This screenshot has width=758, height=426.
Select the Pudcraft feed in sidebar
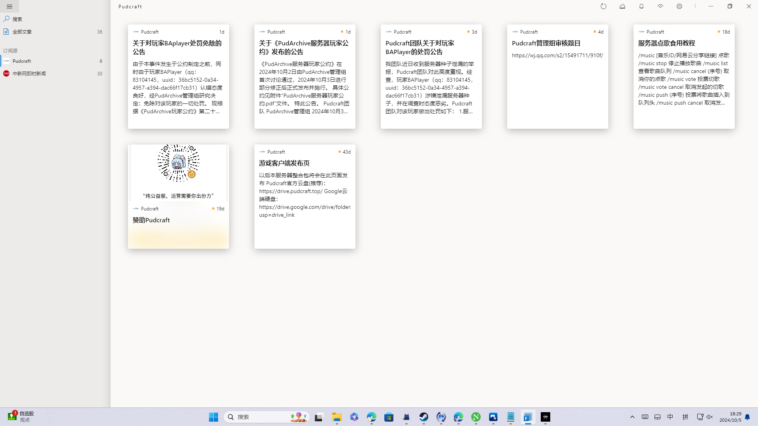pos(55,61)
